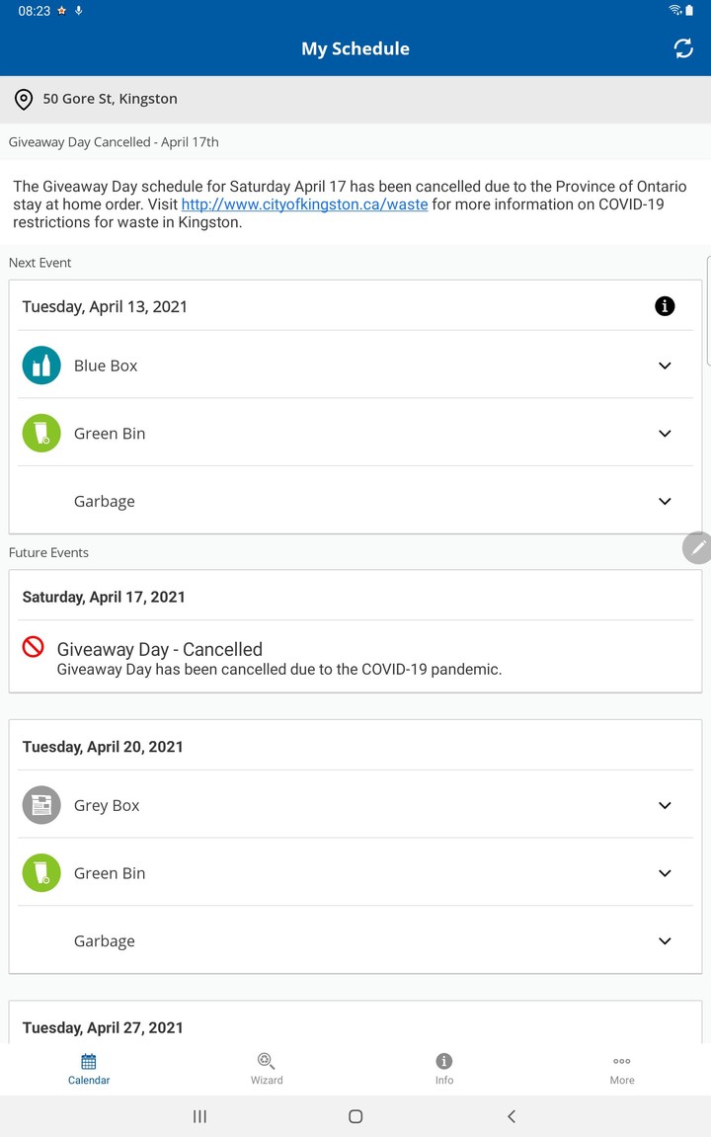Switch to the Wizard tab
711x1137 pixels.
coord(267,1069)
